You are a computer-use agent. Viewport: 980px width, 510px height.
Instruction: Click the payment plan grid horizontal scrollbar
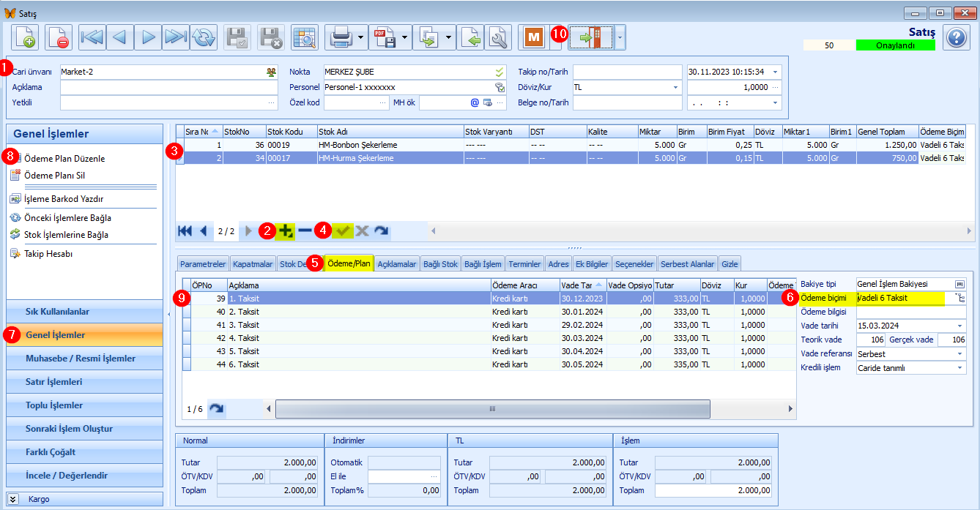click(x=491, y=409)
